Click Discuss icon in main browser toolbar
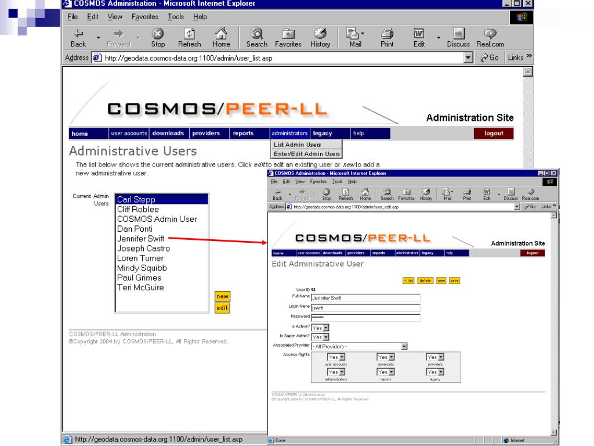Image resolution: width=594 pixels, height=446 pixels. pyautogui.click(x=458, y=38)
